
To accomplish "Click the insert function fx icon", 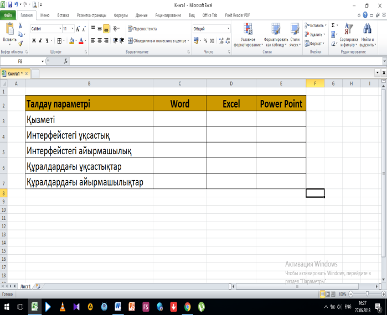I will [66, 61].
